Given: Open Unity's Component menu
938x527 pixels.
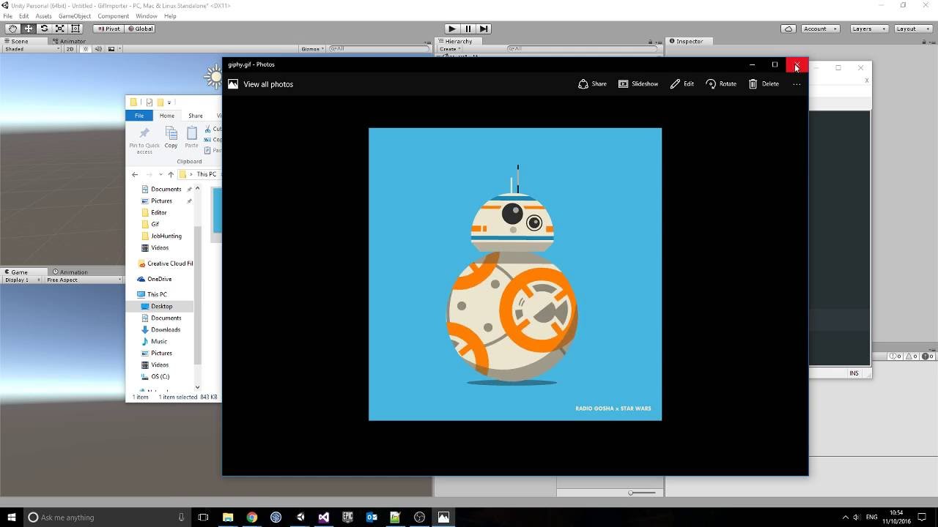Looking at the screenshot, I should [113, 16].
